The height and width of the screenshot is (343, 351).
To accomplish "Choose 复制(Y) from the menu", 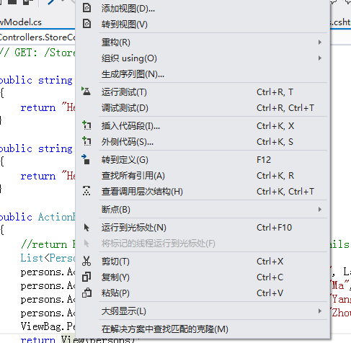I will pyautogui.click(x=203, y=277).
